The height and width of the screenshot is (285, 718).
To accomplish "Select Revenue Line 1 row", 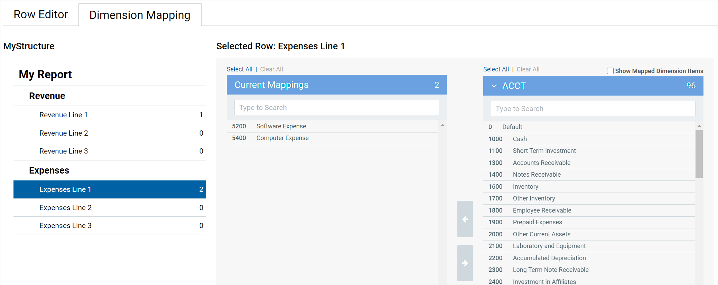I will [110, 115].
